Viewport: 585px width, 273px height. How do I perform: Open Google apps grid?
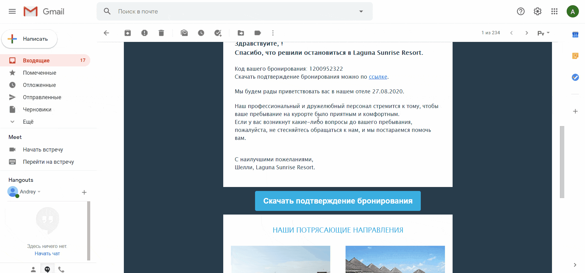pos(554,12)
